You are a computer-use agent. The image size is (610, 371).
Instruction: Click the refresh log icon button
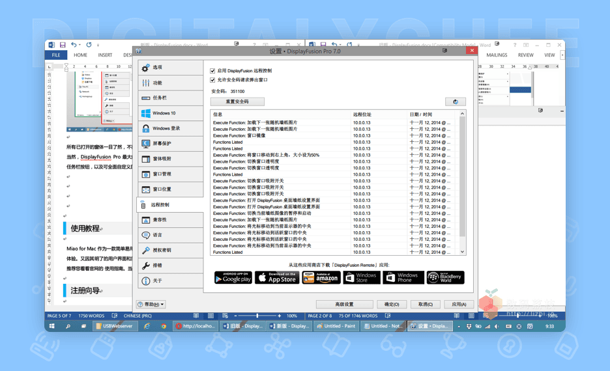(x=455, y=102)
